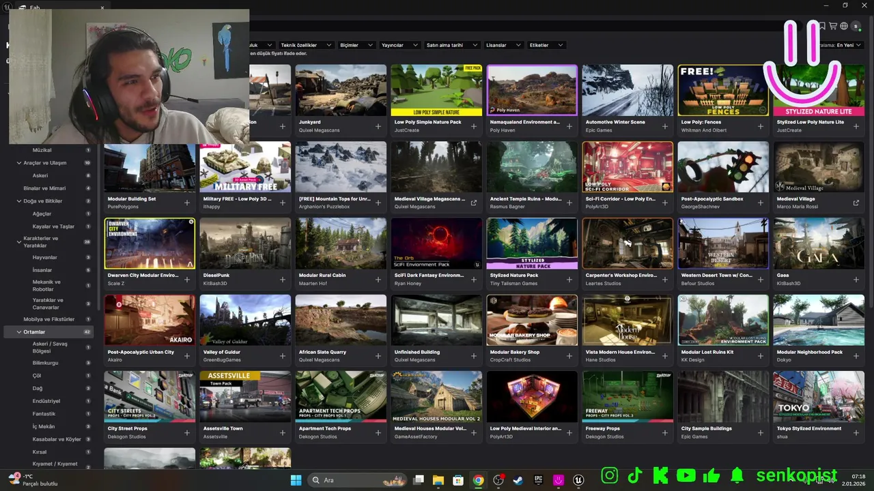Open Unfinished Building thumbnail
This screenshot has width=874, height=491.
[x=436, y=320]
